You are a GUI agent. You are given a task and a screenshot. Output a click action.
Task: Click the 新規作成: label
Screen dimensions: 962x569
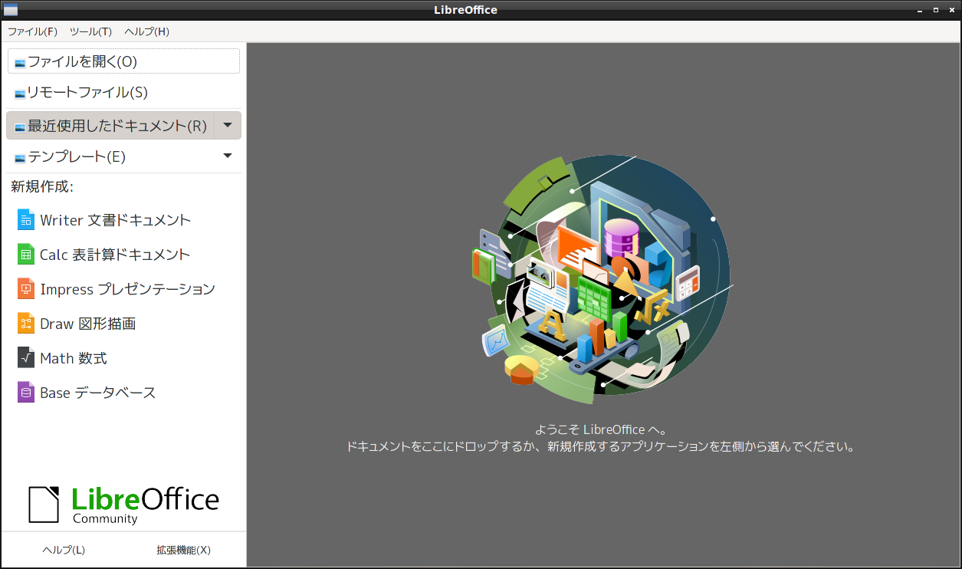(42, 186)
